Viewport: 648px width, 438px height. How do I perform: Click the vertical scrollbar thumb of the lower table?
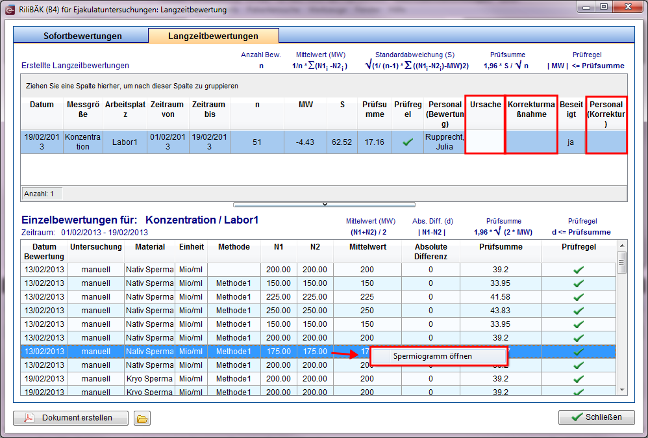pos(622,263)
